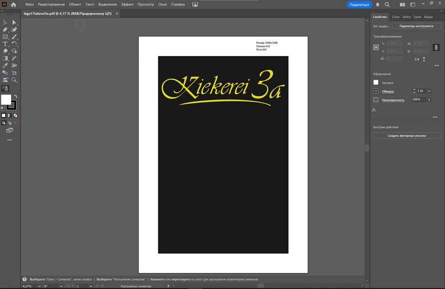Select the Pen tool
Image resolution: width=445 pixels, height=289 pixels.
pyautogui.click(x=5, y=29)
